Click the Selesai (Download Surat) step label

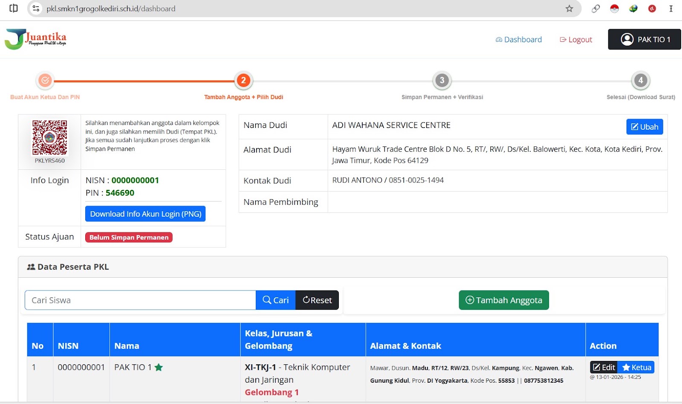[x=641, y=97]
